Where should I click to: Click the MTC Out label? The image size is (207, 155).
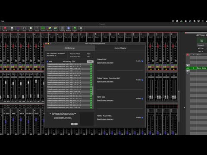coord(201,48)
